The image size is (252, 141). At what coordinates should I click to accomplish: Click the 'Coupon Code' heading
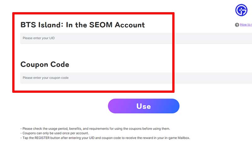[45, 65]
